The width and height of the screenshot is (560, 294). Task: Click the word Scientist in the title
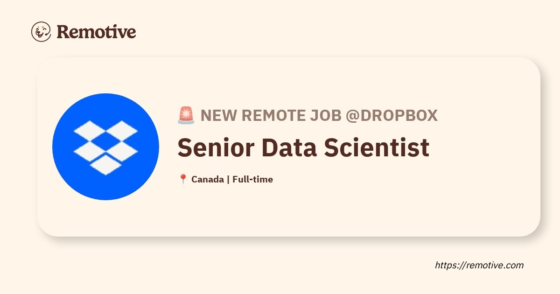[x=377, y=147]
